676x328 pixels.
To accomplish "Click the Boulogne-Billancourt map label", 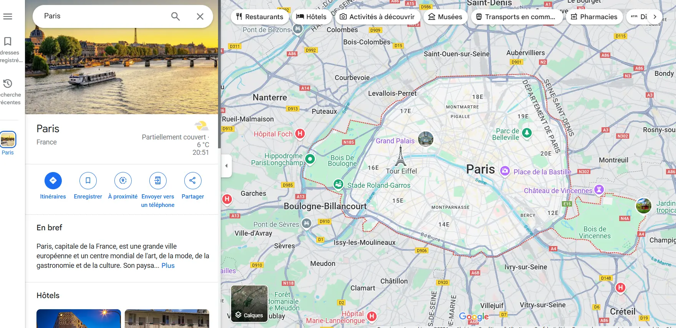I will coord(325,206).
